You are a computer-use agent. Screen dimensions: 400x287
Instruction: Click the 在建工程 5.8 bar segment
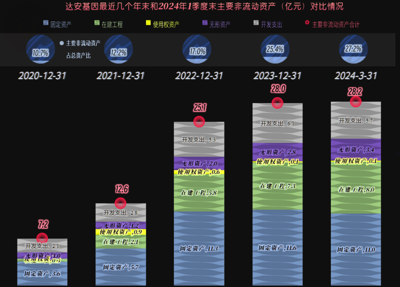199,193
